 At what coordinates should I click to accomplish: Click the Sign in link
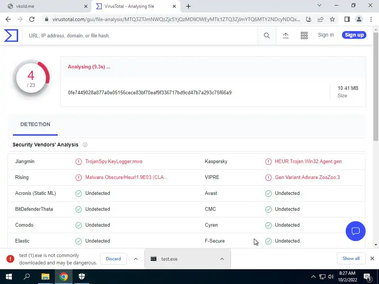(x=326, y=35)
